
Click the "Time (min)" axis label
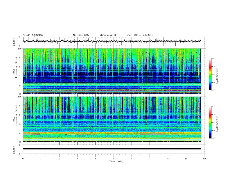pos(116,161)
